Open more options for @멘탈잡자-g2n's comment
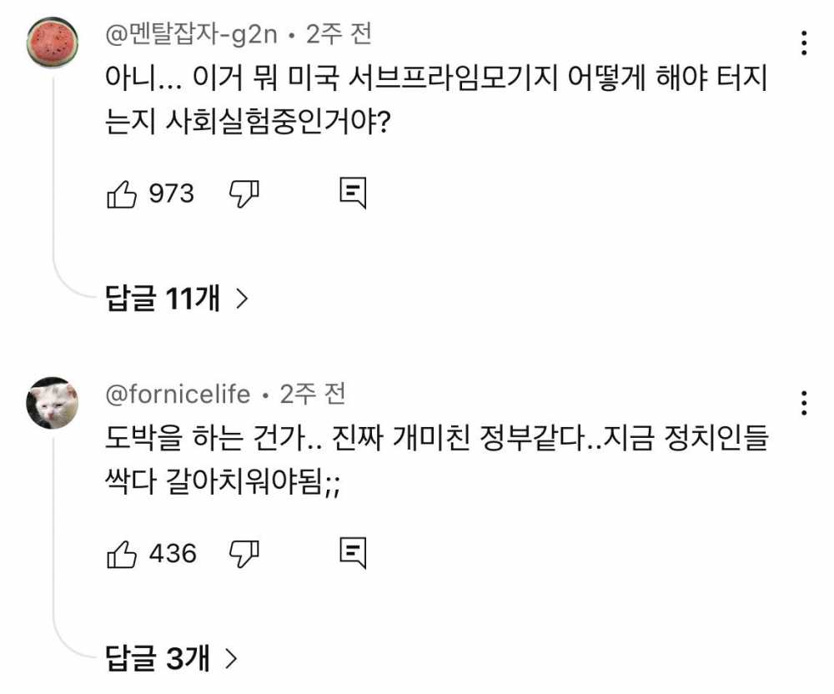Screen dimensions: 834x694 point(803,43)
